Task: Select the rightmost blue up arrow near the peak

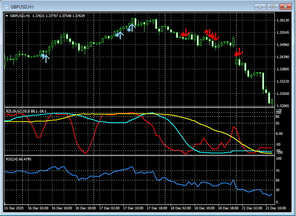Action: coord(132,27)
